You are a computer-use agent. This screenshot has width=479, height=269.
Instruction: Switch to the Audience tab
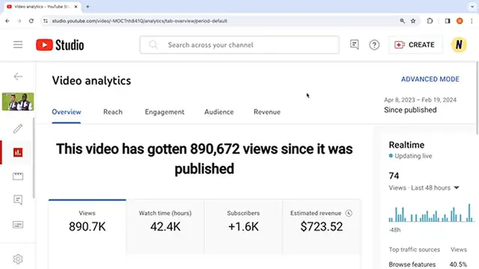coord(219,112)
